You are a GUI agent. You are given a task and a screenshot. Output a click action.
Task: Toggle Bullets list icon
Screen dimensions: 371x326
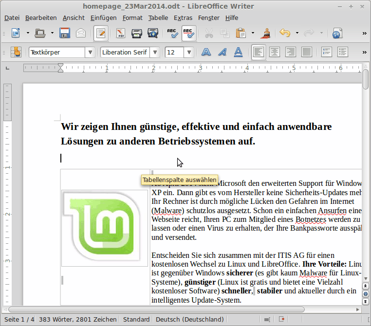[343, 52]
